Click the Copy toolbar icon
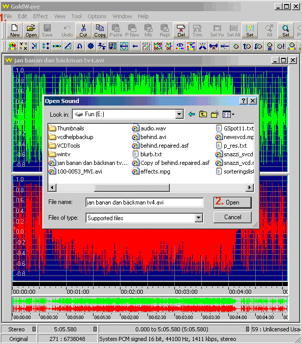 (x=100, y=30)
